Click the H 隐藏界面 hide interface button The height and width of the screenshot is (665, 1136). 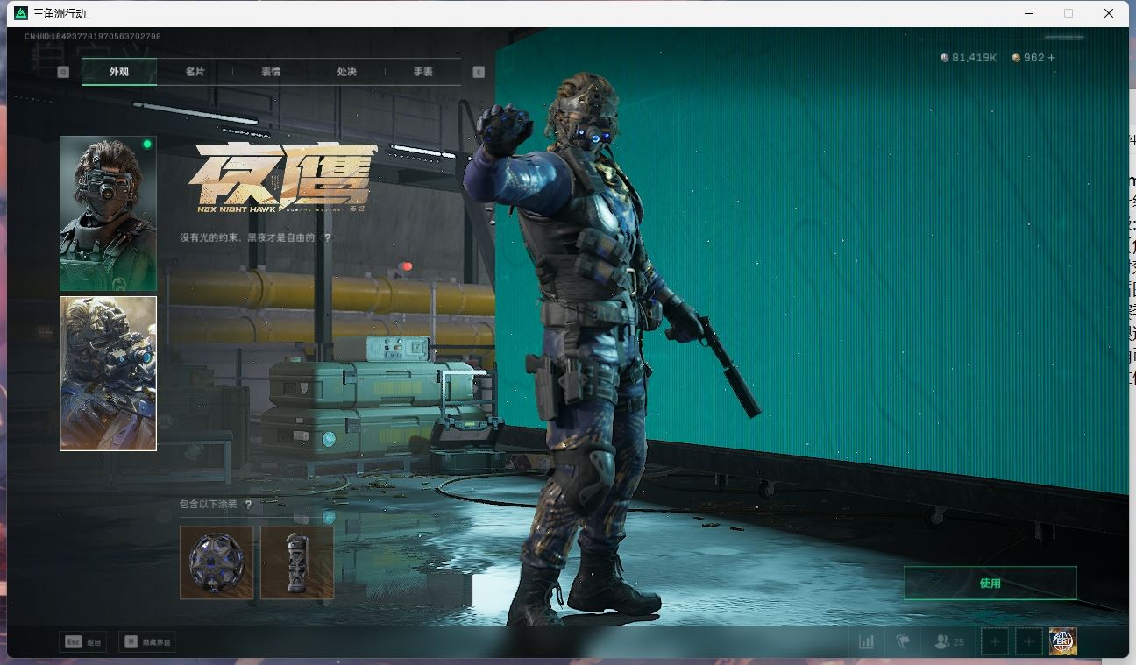click(x=147, y=642)
